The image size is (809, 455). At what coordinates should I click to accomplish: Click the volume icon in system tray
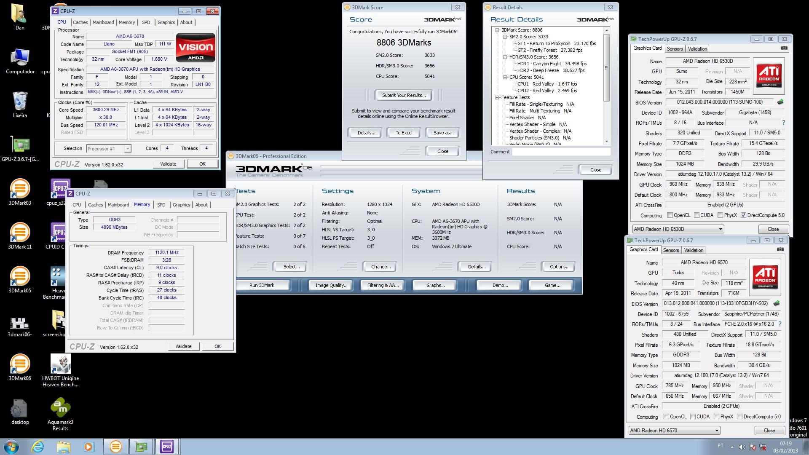click(742, 447)
